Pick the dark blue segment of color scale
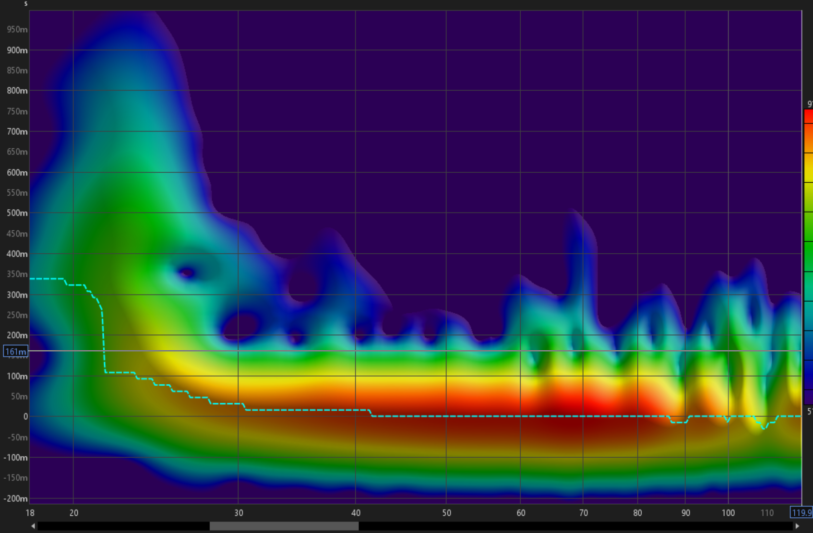Viewport: 813px width, 533px height. tap(808, 374)
